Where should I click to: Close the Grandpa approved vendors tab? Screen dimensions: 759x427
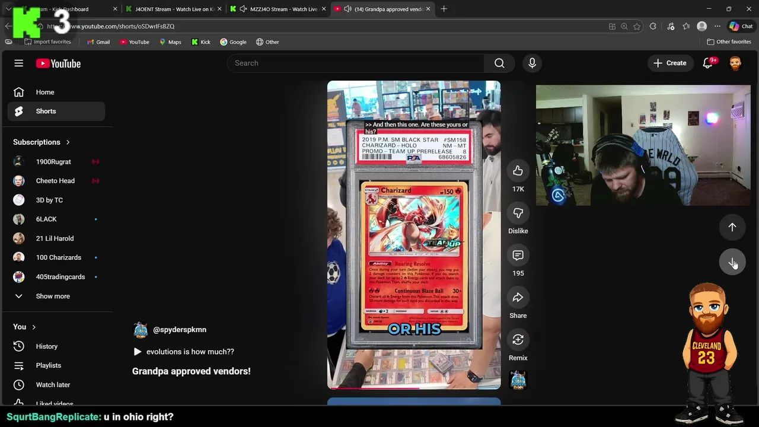pos(428,9)
